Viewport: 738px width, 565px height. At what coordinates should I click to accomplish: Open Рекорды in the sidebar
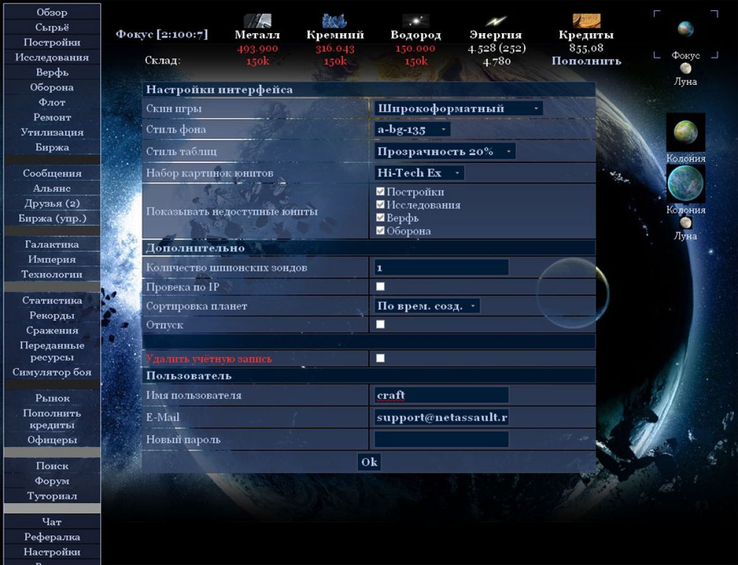coord(52,315)
